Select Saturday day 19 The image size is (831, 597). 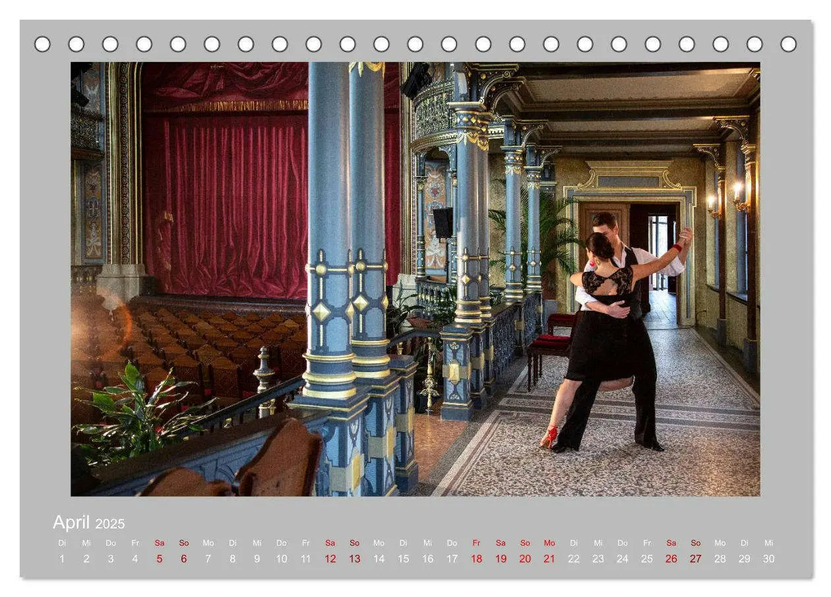[x=501, y=559]
